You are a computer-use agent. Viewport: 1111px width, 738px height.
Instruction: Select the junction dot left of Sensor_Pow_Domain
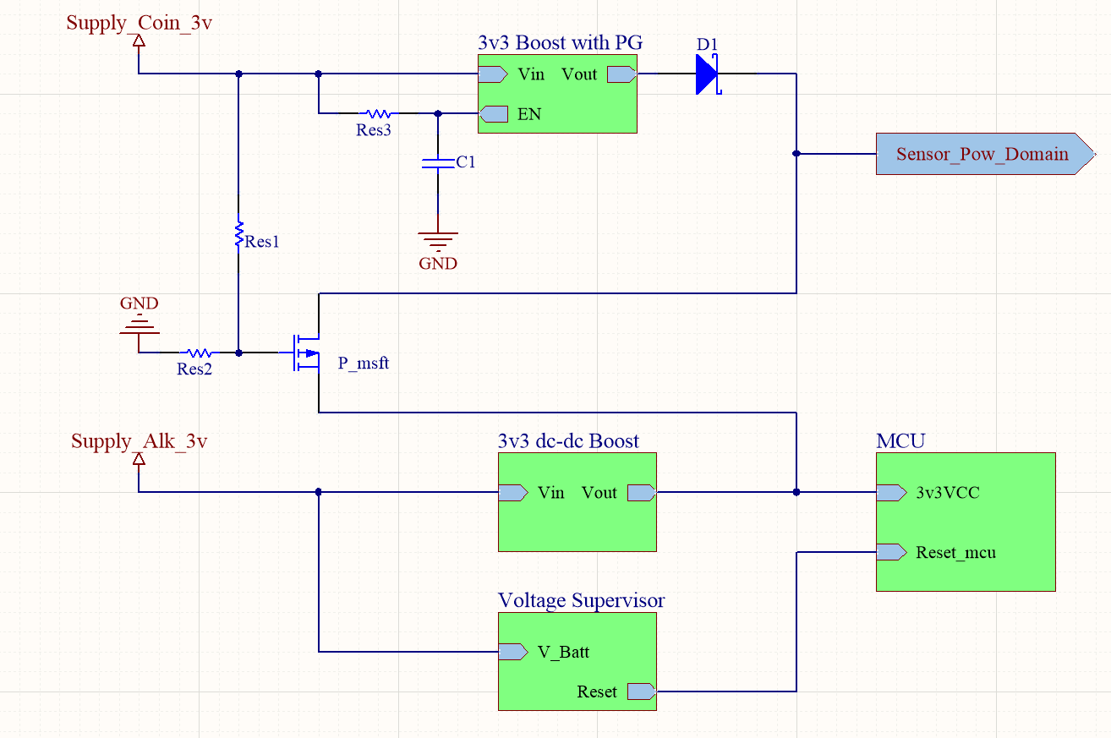(x=796, y=154)
